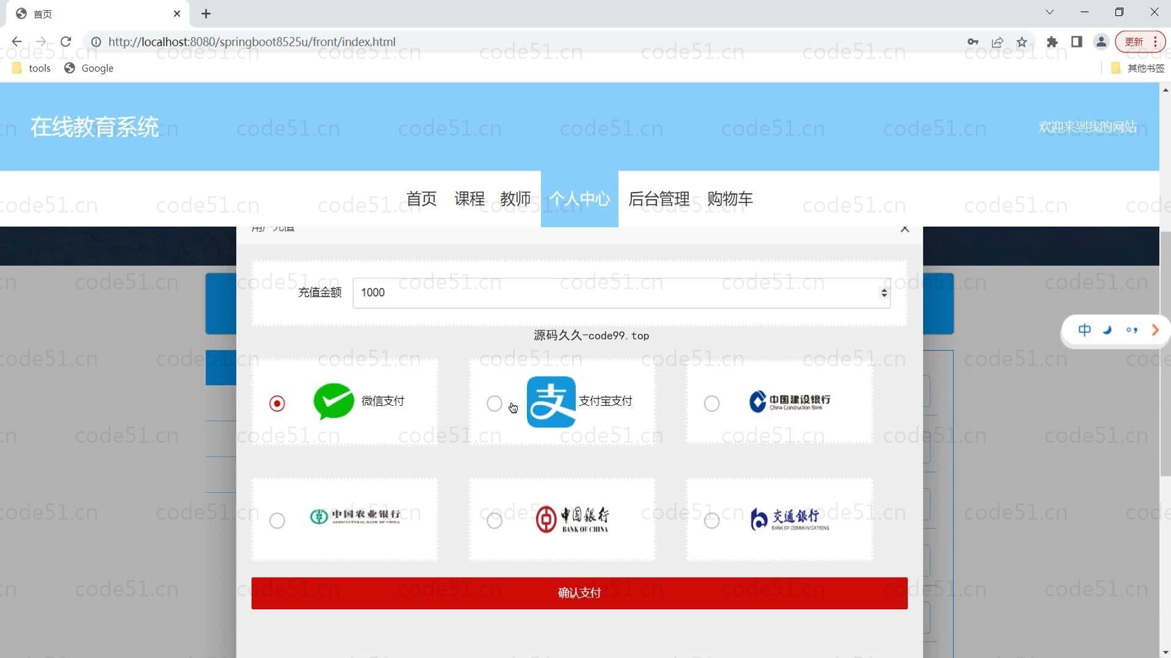Open a new tab with plus icon
Screen dimensions: 1171x658
(x=206, y=13)
